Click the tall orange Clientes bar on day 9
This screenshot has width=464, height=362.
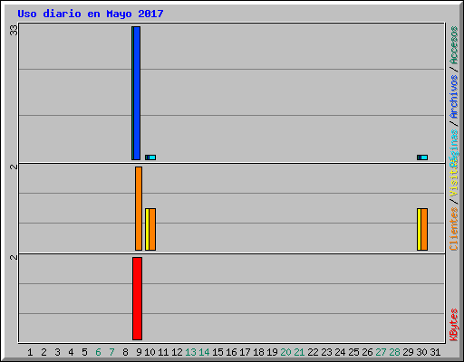(139, 208)
